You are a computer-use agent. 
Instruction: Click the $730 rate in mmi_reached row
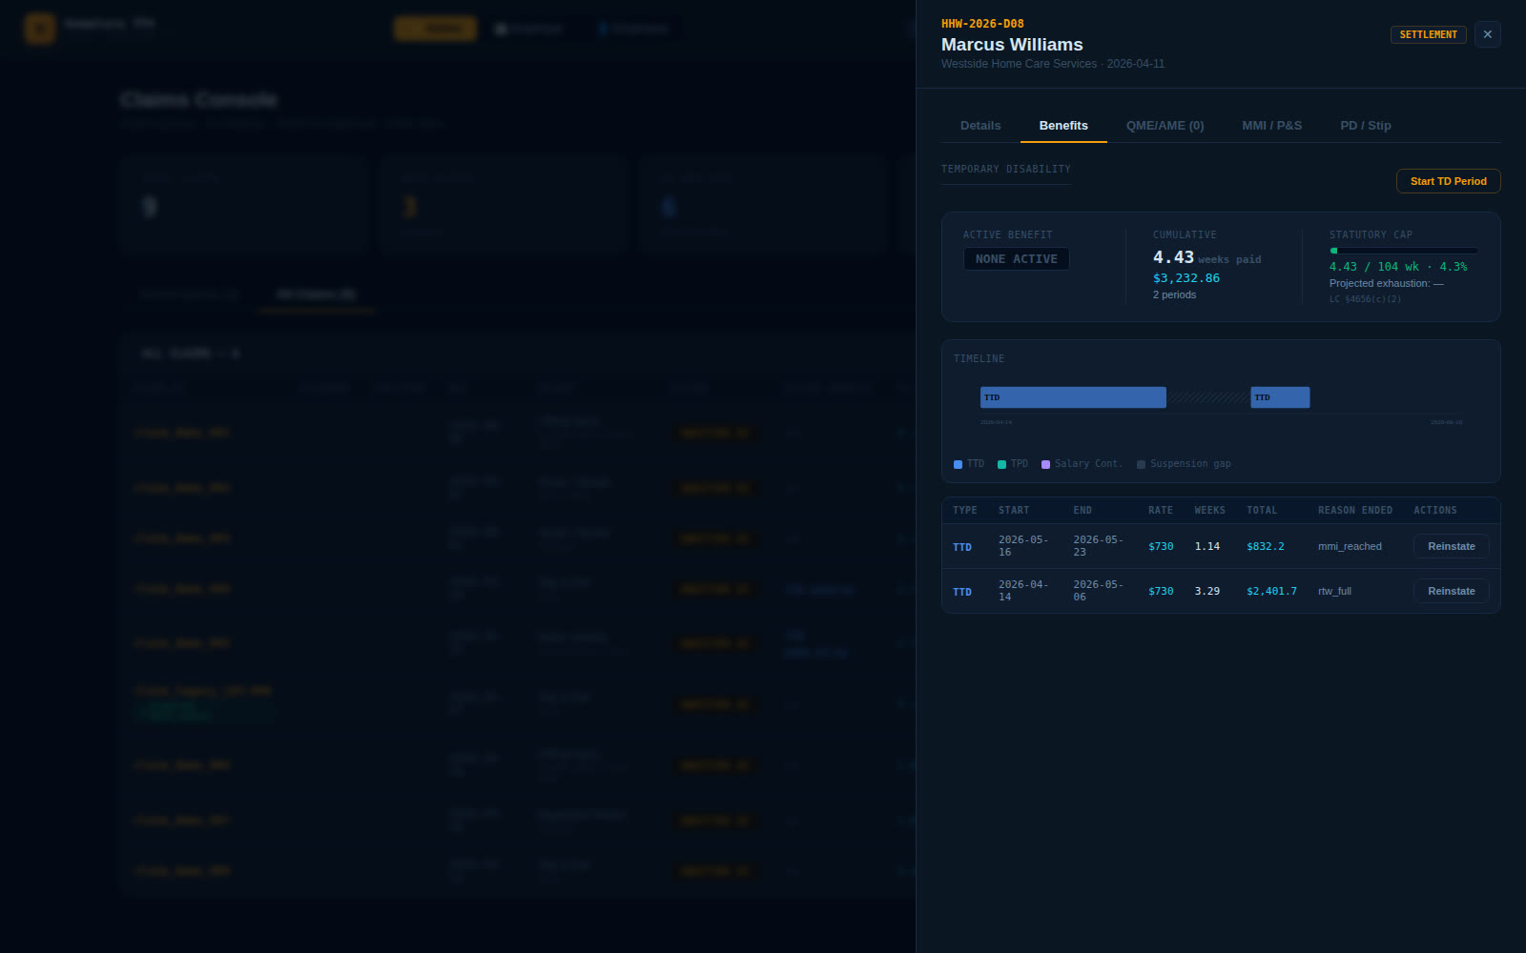coord(1161,547)
